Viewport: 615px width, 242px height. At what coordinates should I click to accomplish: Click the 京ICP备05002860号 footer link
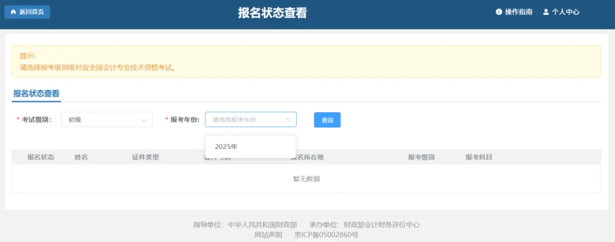(326, 234)
